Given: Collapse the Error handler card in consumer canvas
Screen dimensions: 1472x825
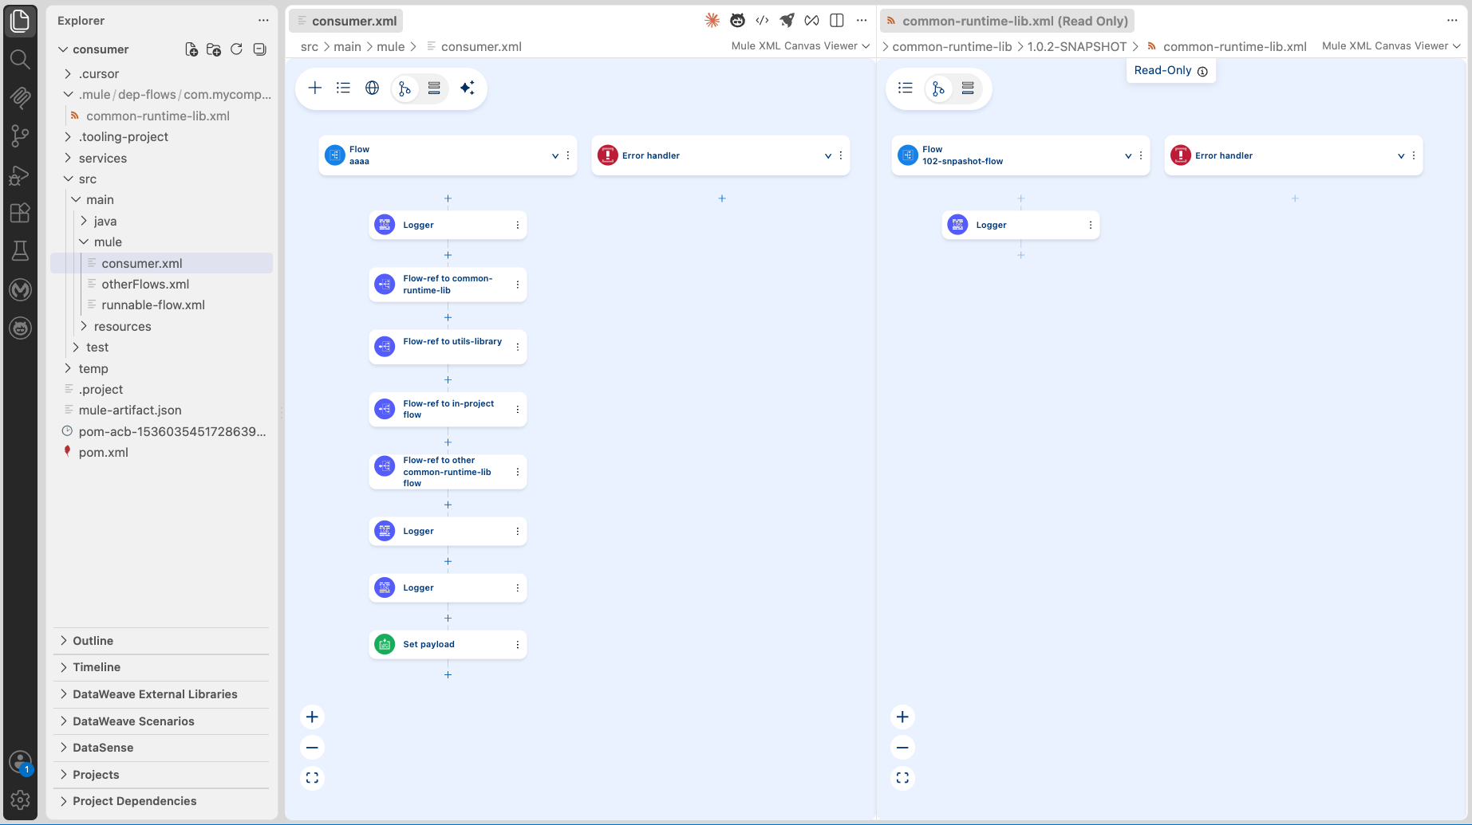Looking at the screenshot, I should 828,156.
